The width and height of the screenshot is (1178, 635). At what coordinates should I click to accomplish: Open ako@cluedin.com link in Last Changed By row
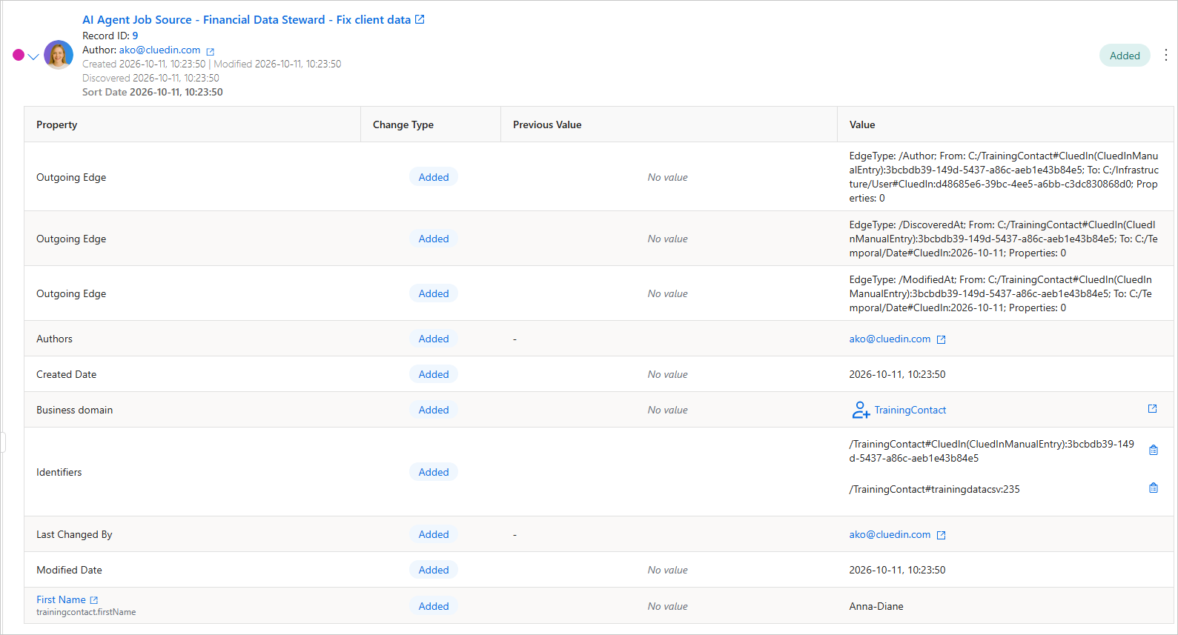(x=890, y=534)
